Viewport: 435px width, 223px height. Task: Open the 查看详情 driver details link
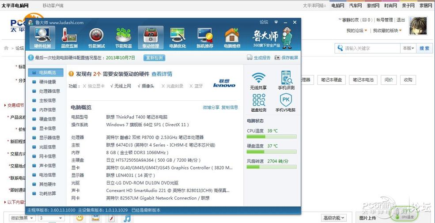(162, 74)
